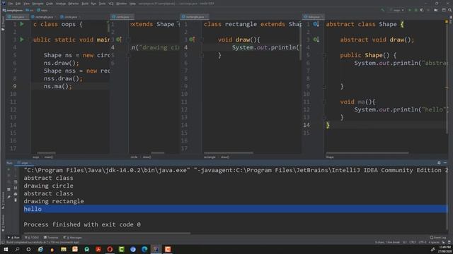
Task: Fold draw method in rectangle editor line 3
Action: [x=202, y=40]
